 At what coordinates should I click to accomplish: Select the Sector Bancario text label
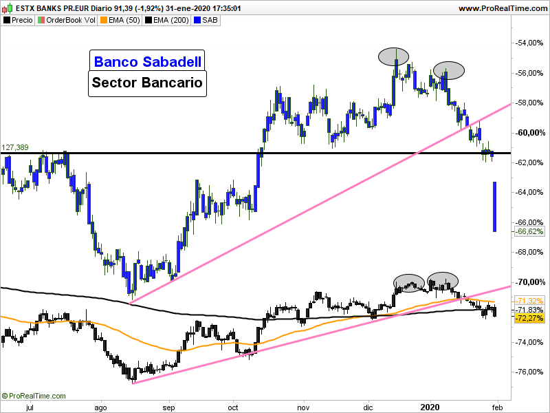[x=147, y=83]
